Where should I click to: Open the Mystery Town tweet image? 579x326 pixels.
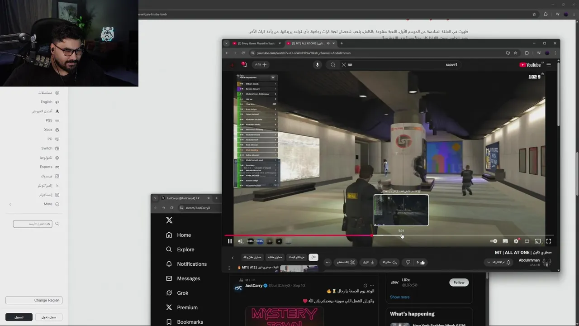point(284,316)
